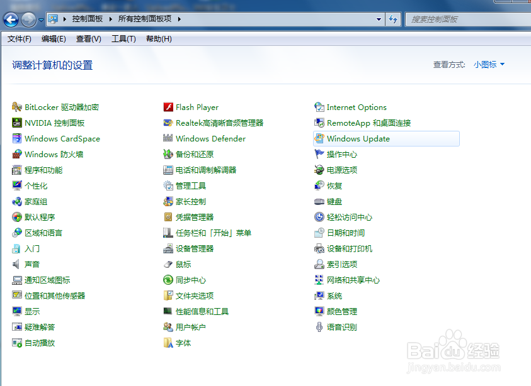Open the 编辑(E) menu
Viewport: 531px width, 386px height.
(x=54, y=39)
